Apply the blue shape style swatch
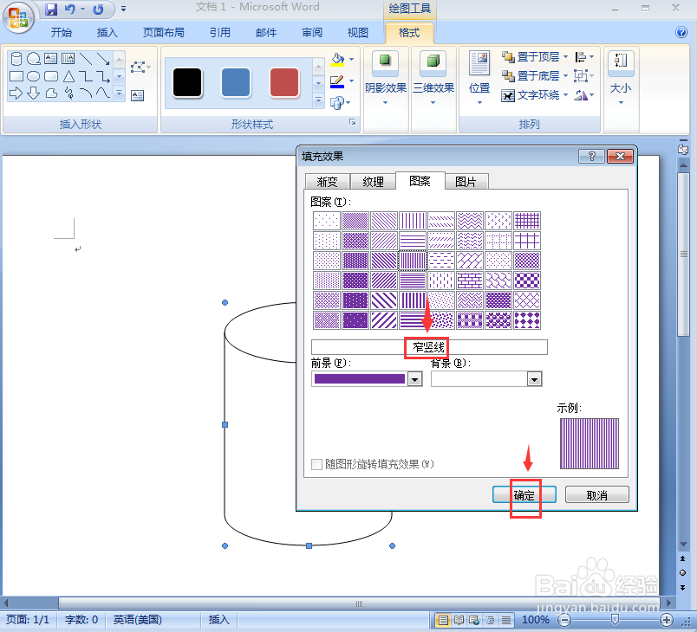The height and width of the screenshot is (632, 697). [x=236, y=82]
